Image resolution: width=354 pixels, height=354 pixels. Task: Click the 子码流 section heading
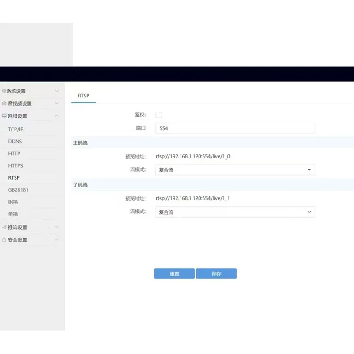[80, 185]
